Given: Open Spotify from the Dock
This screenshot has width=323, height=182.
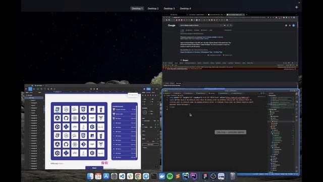Looking at the screenshot, I should point(170,176).
